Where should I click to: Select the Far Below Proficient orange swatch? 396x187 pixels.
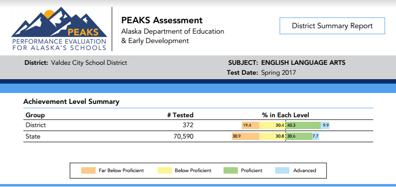pos(88,170)
